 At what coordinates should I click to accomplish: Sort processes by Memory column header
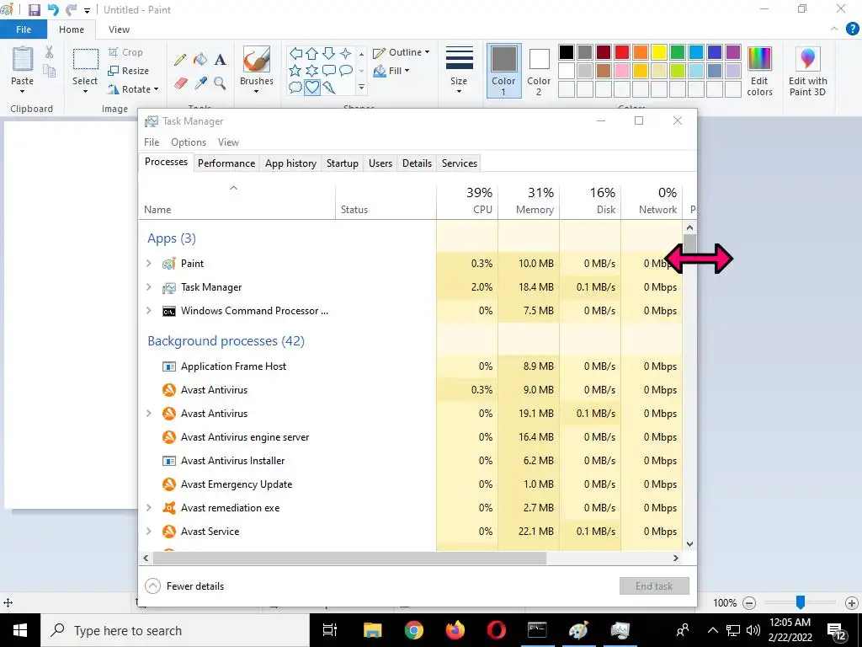click(529, 201)
